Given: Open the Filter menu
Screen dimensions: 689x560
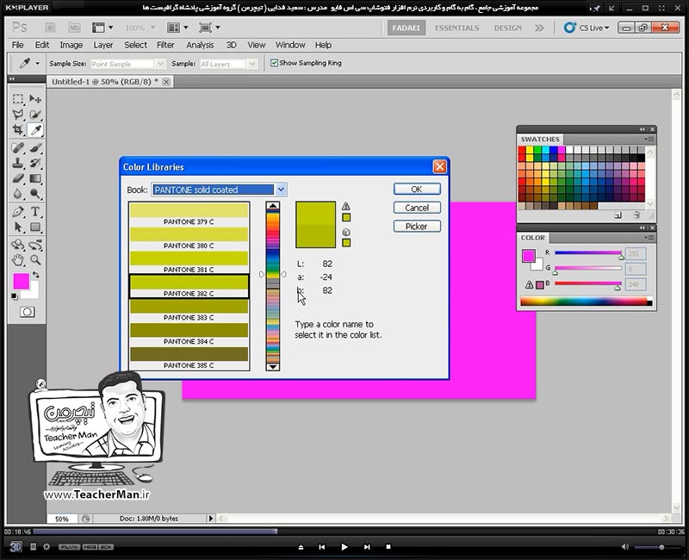Looking at the screenshot, I should (165, 45).
